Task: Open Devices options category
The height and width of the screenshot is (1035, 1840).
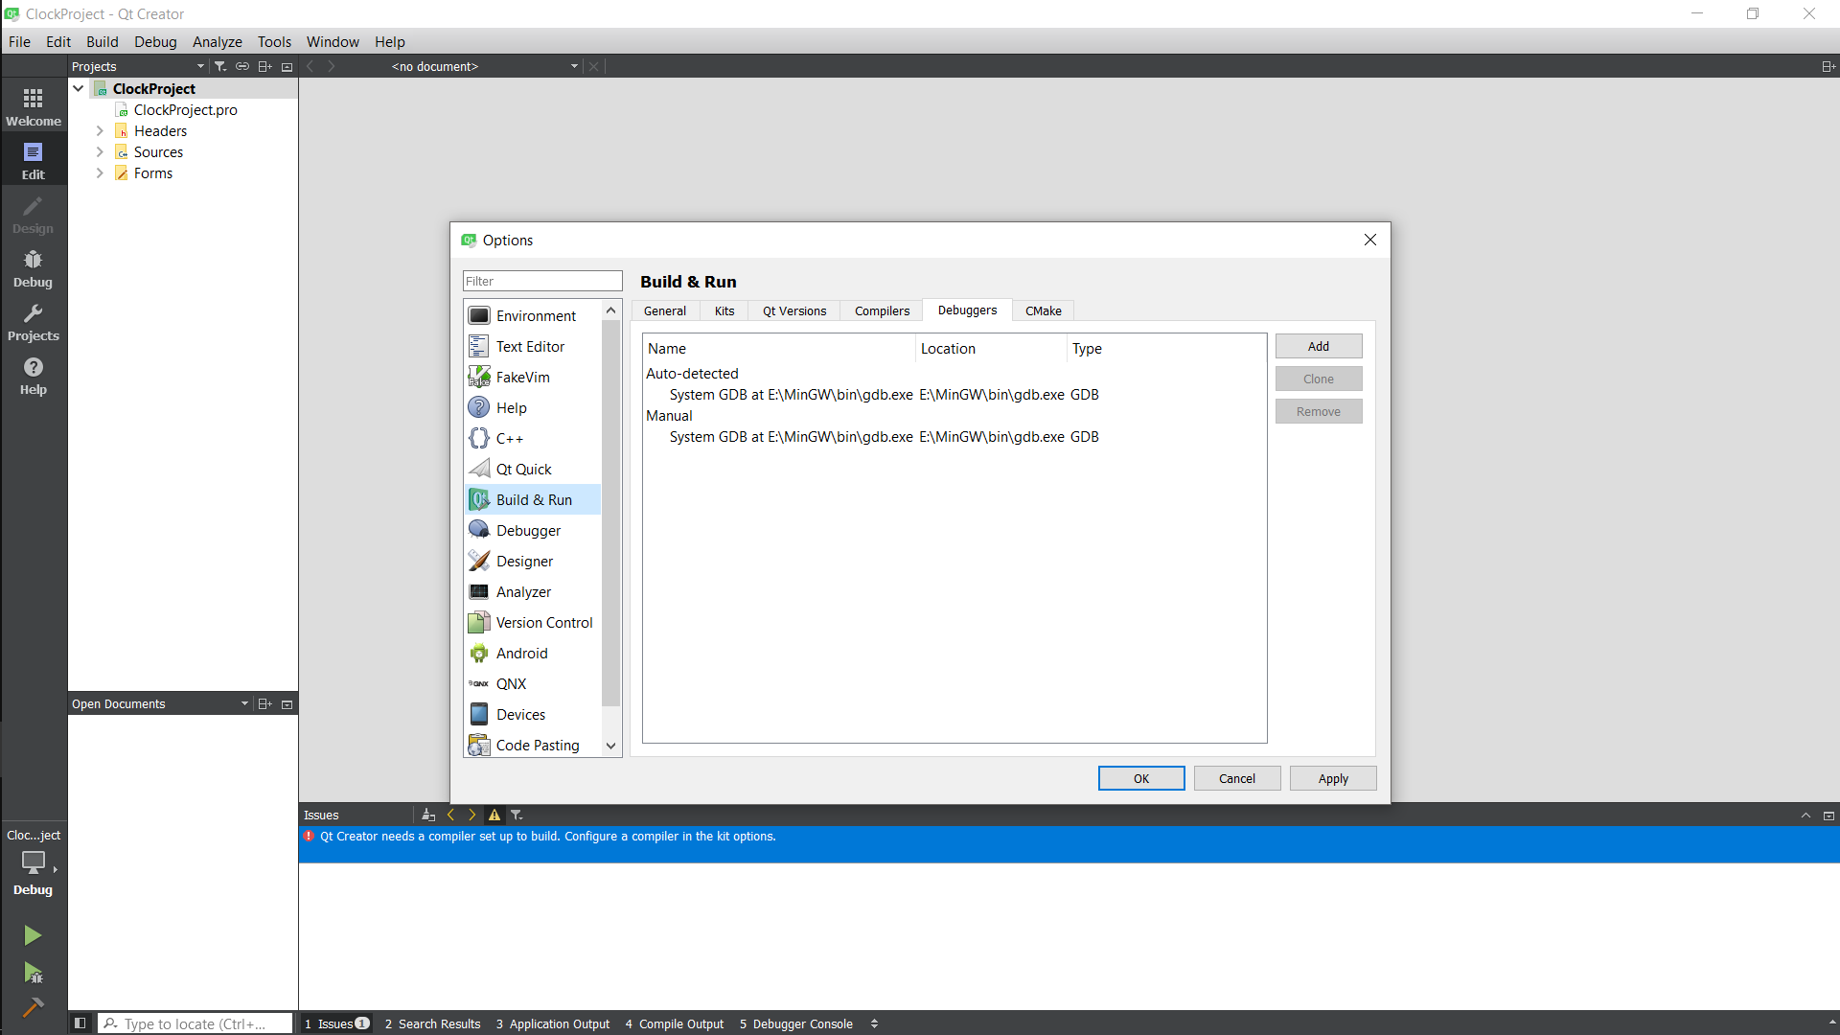Action: click(x=533, y=714)
